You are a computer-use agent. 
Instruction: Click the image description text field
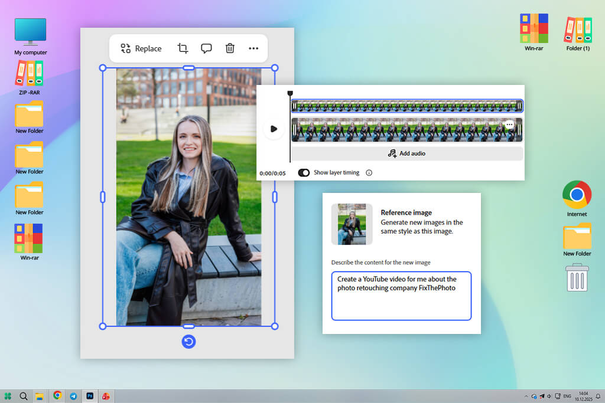coord(401,296)
